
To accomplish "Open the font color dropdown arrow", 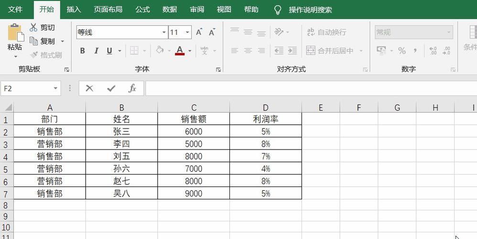I will click(x=190, y=51).
